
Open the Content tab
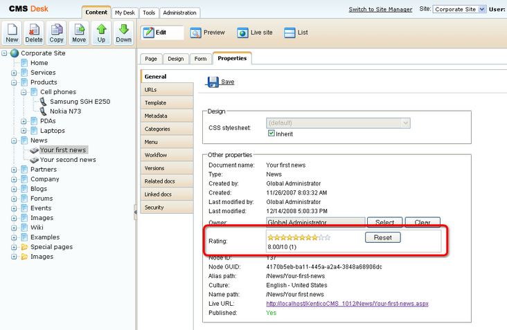96,12
